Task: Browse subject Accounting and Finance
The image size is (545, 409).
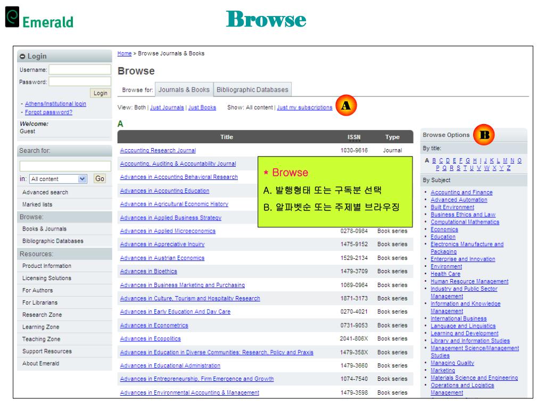Action: click(x=461, y=192)
